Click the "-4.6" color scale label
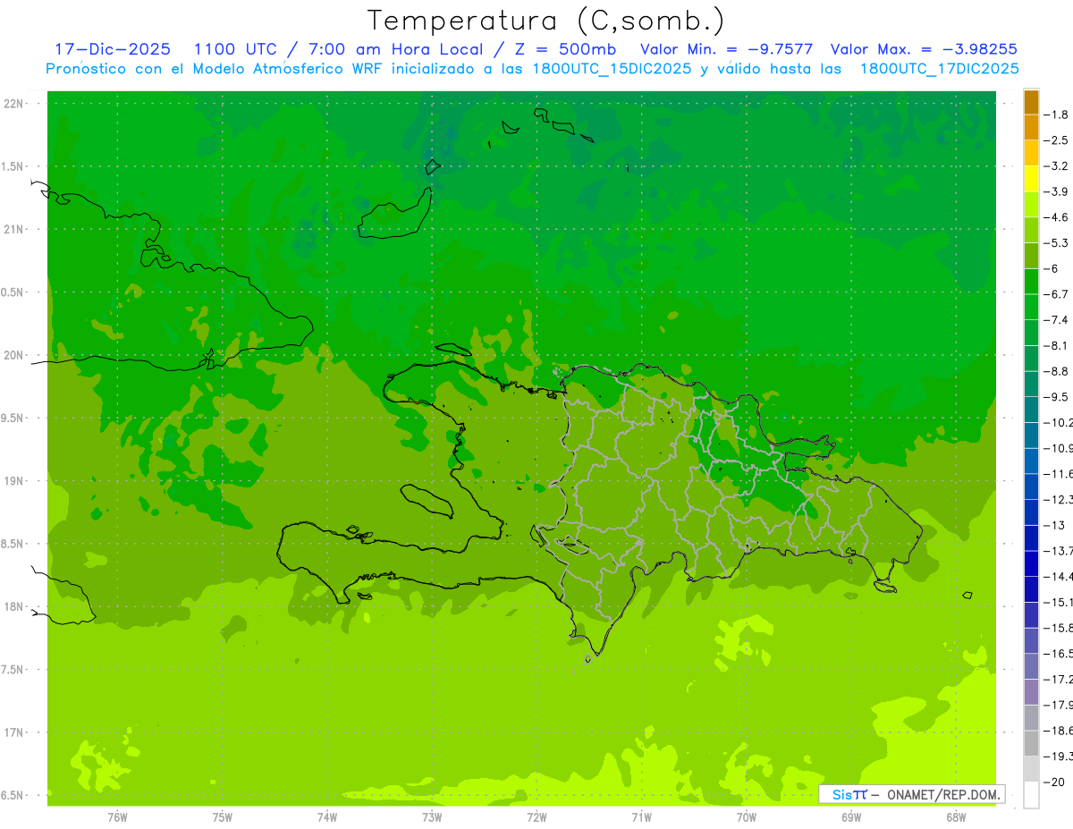Image resolution: width=1073 pixels, height=829 pixels. tap(1057, 217)
